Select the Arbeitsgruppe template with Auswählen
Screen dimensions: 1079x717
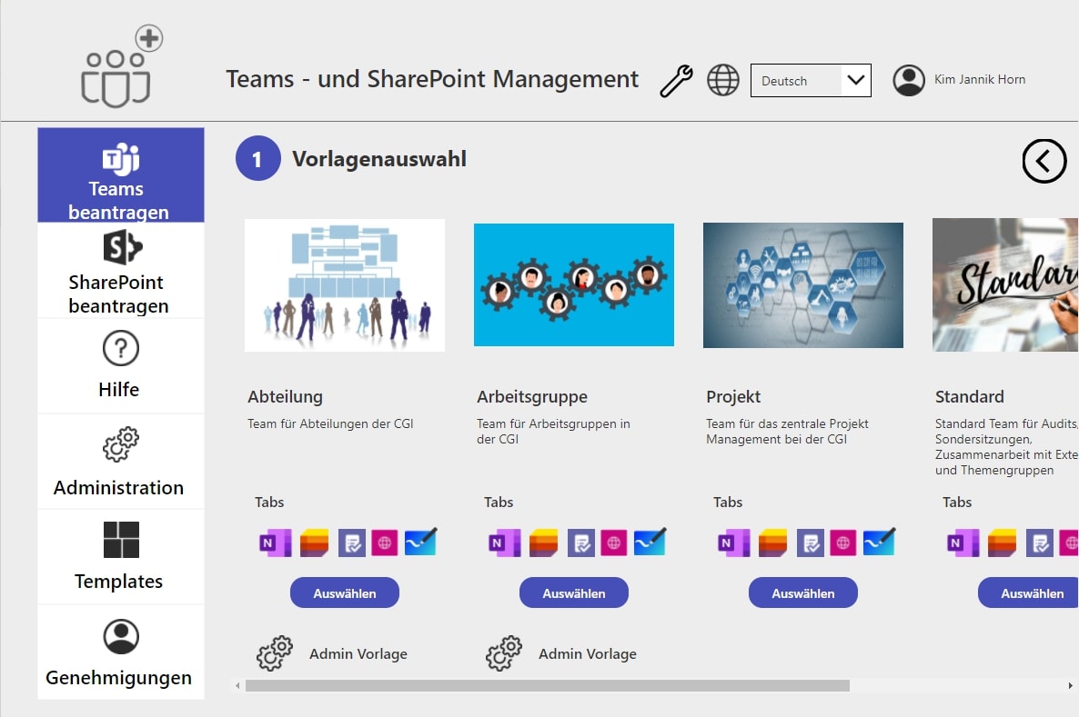573,593
